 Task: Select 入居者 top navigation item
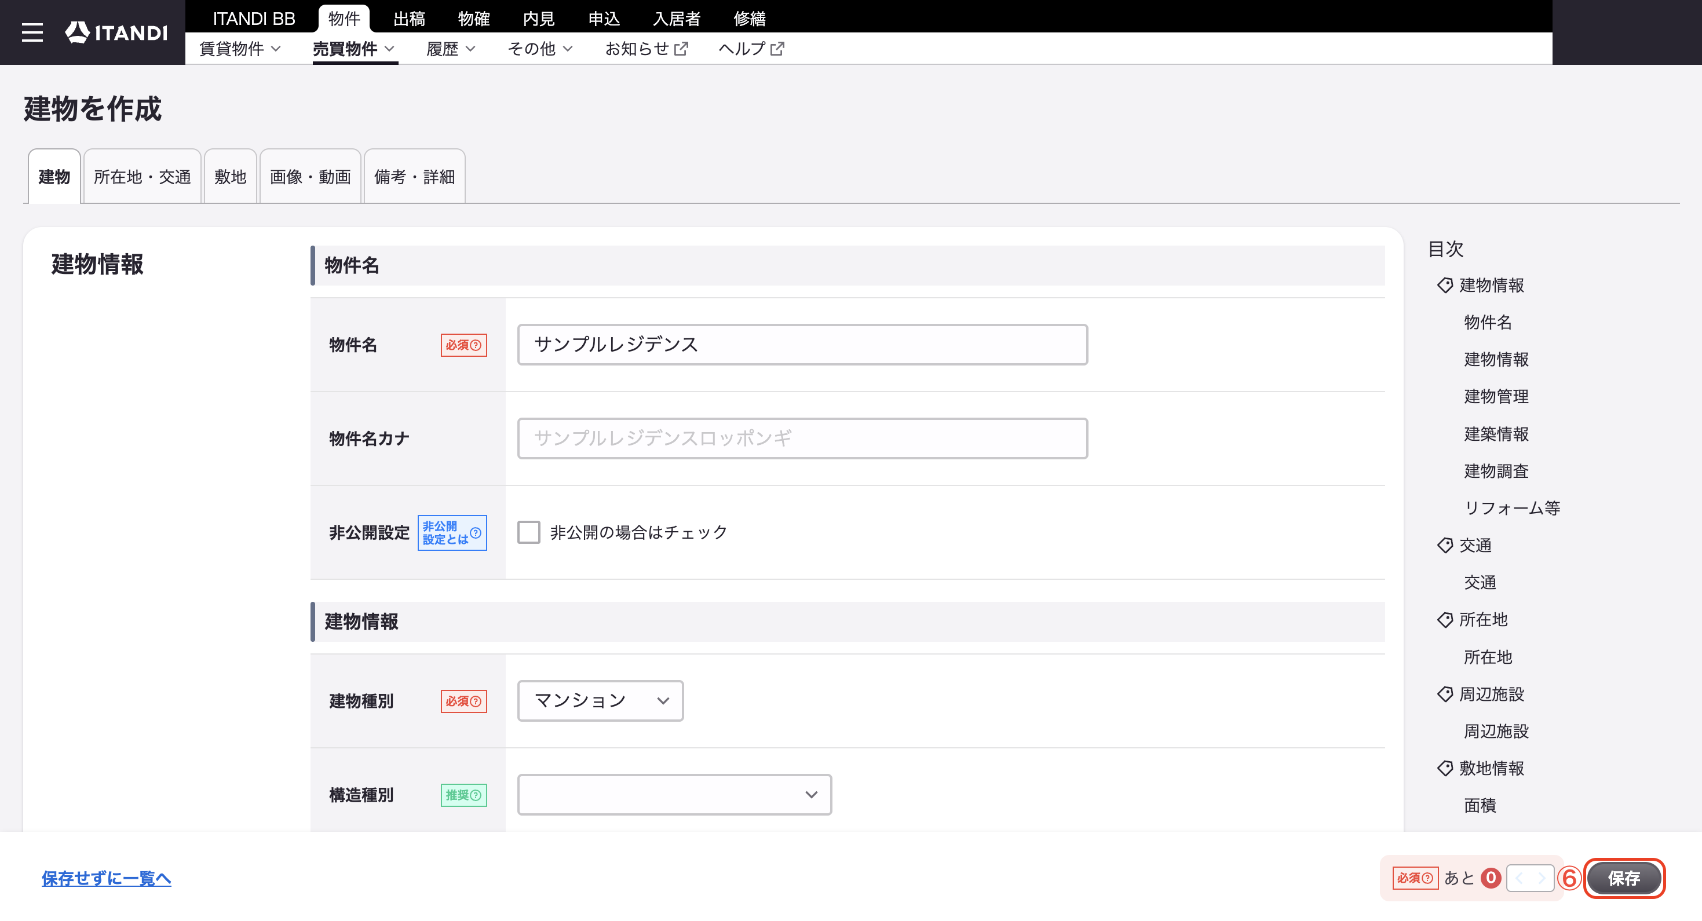[x=677, y=19]
